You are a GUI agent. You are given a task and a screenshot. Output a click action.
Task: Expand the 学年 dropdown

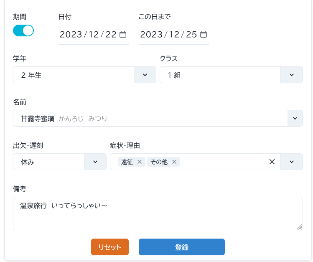pos(145,75)
